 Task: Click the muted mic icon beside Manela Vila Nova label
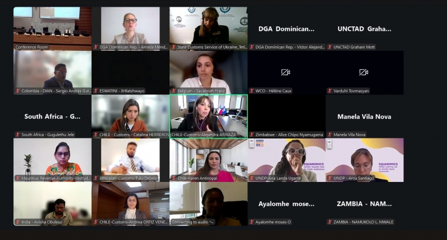pyautogui.click(x=330, y=135)
